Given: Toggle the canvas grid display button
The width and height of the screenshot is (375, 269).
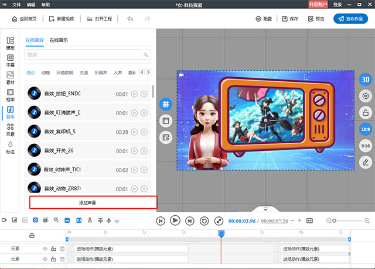Looking at the screenshot, I should tap(166, 104).
